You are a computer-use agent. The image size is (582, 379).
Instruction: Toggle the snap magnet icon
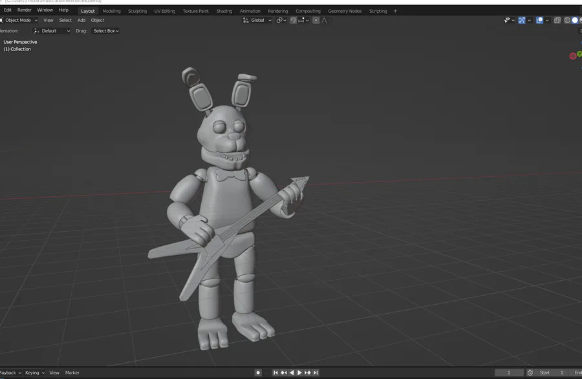[x=293, y=21]
